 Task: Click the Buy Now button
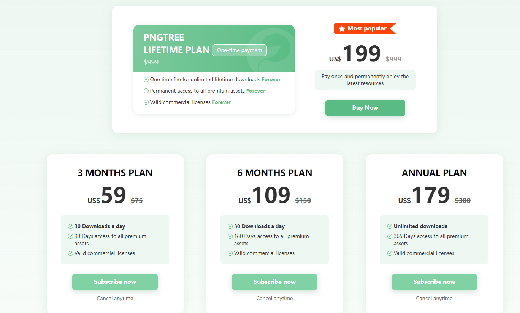point(365,108)
